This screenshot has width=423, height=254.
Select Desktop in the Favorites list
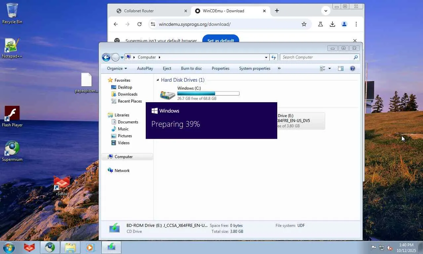click(x=125, y=87)
